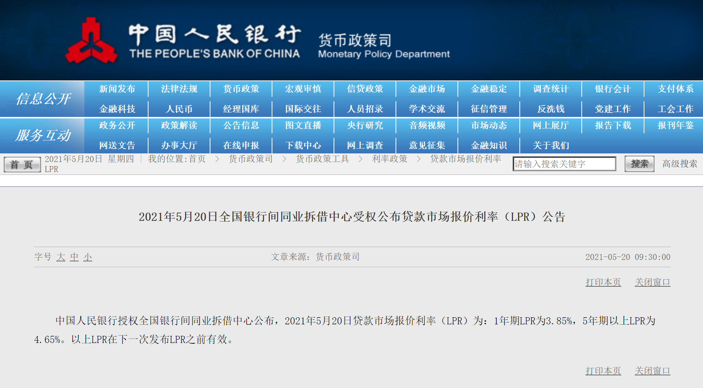This screenshot has height=388, width=703.
Task: Open the 新闻发布 menu item
Action: tap(117, 89)
